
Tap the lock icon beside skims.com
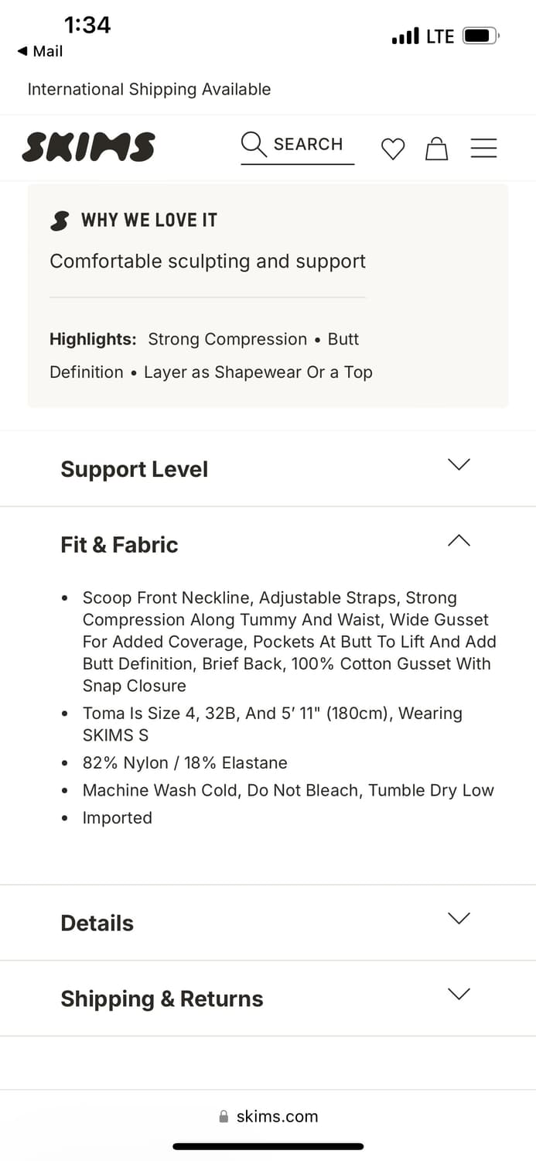tap(224, 1116)
